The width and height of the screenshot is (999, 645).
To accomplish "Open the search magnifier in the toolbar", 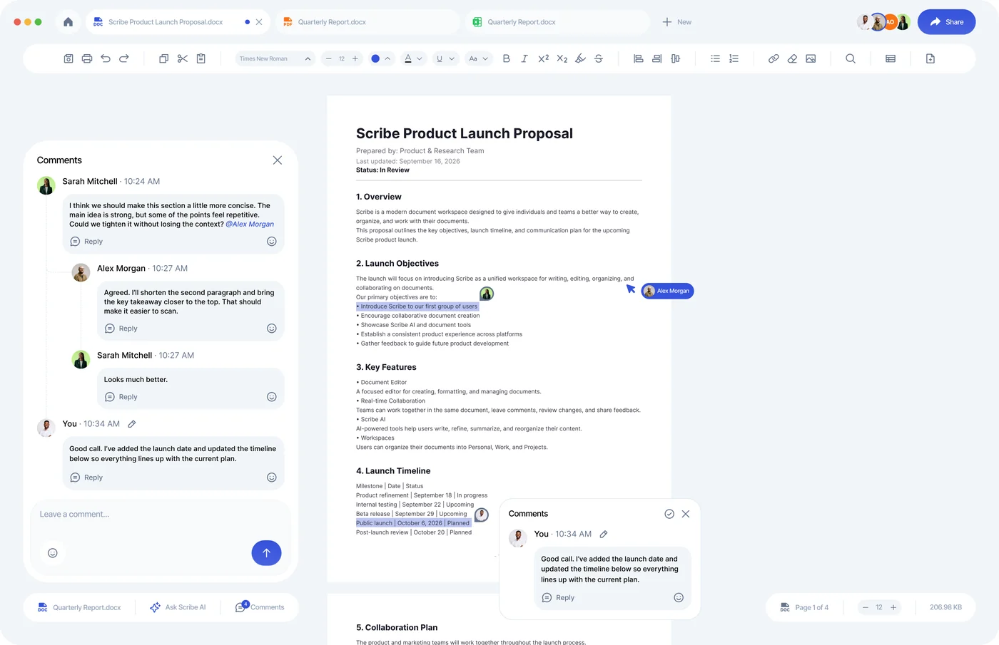I will point(851,58).
